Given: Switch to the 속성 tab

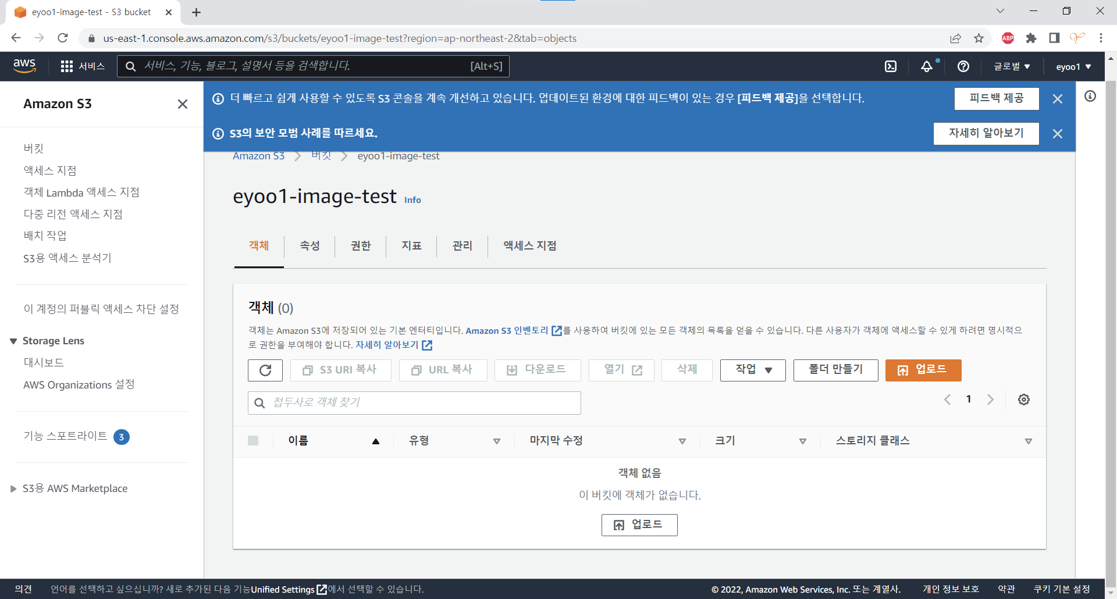Looking at the screenshot, I should (310, 246).
